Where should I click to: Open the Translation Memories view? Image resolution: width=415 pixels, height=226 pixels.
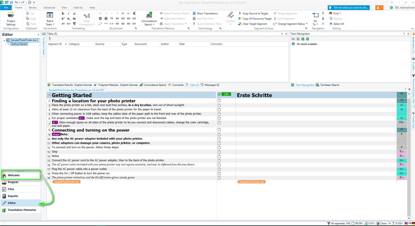22,210
